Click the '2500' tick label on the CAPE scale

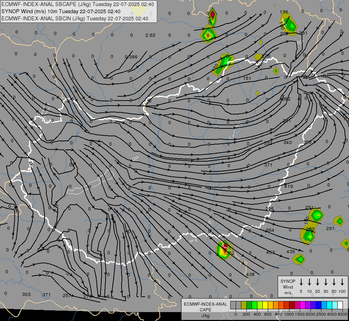(x=321, y=314)
